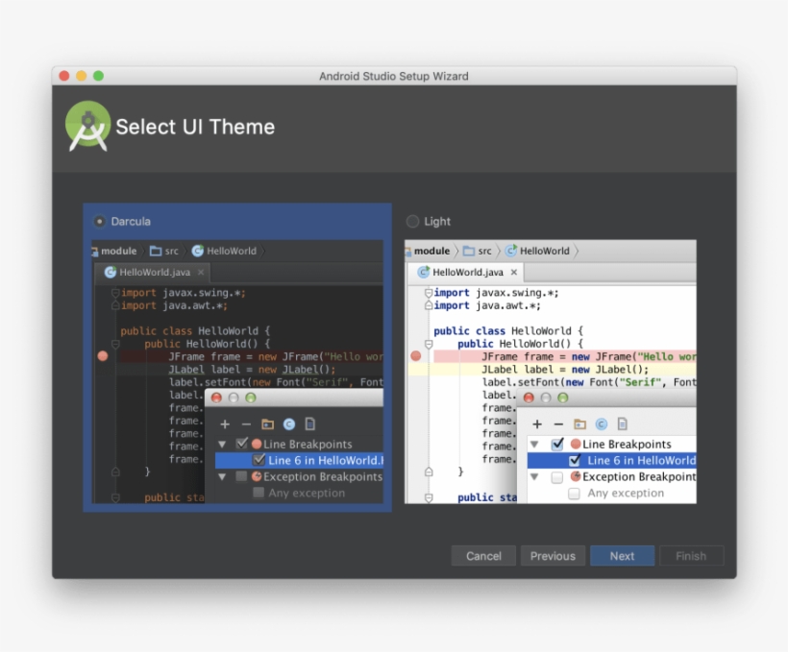The width and height of the screenshot is (788, 652).
Task: Click the red breakpoint dot in Darcula gutter
Action: coord(103,356)
